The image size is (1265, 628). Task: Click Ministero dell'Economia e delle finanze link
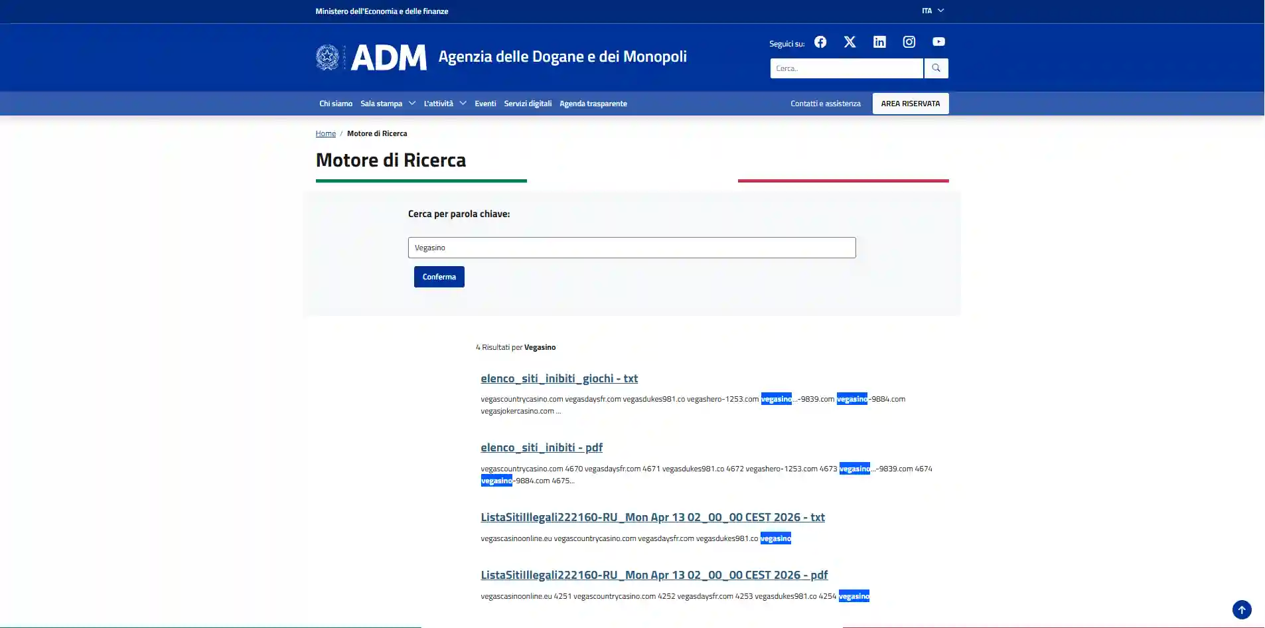382,11
